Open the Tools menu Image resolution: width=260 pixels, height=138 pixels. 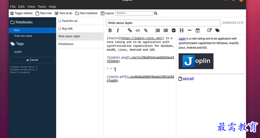[42, 7]
